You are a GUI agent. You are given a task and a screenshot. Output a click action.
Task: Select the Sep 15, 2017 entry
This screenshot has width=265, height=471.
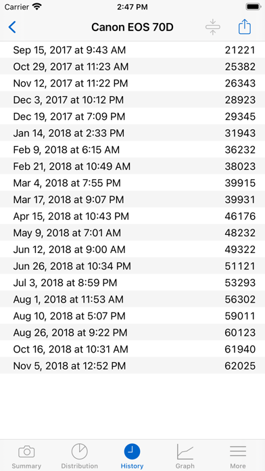click(132, 50)
